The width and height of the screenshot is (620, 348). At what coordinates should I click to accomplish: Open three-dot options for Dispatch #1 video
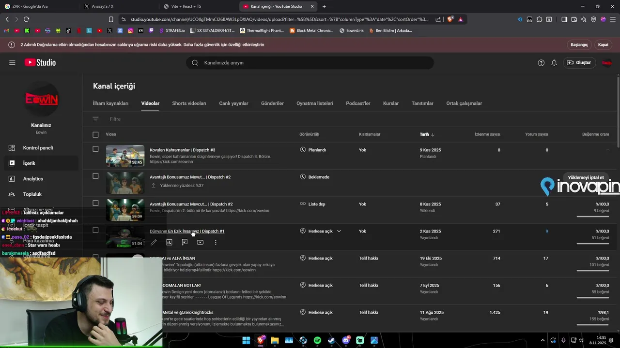(216, 242)
